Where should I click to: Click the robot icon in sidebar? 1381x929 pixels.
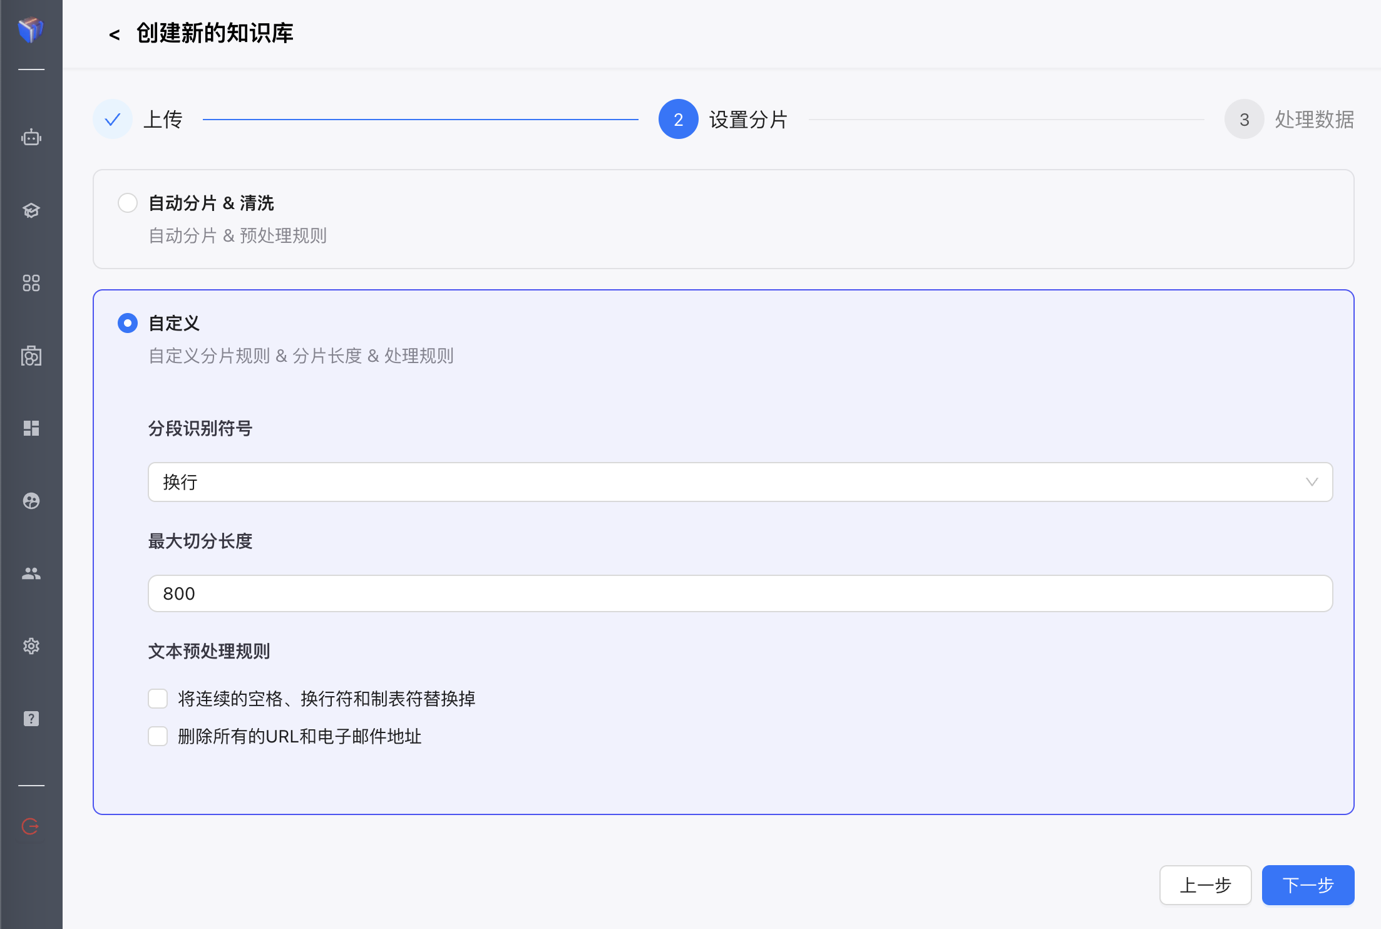tap(31, 138)
